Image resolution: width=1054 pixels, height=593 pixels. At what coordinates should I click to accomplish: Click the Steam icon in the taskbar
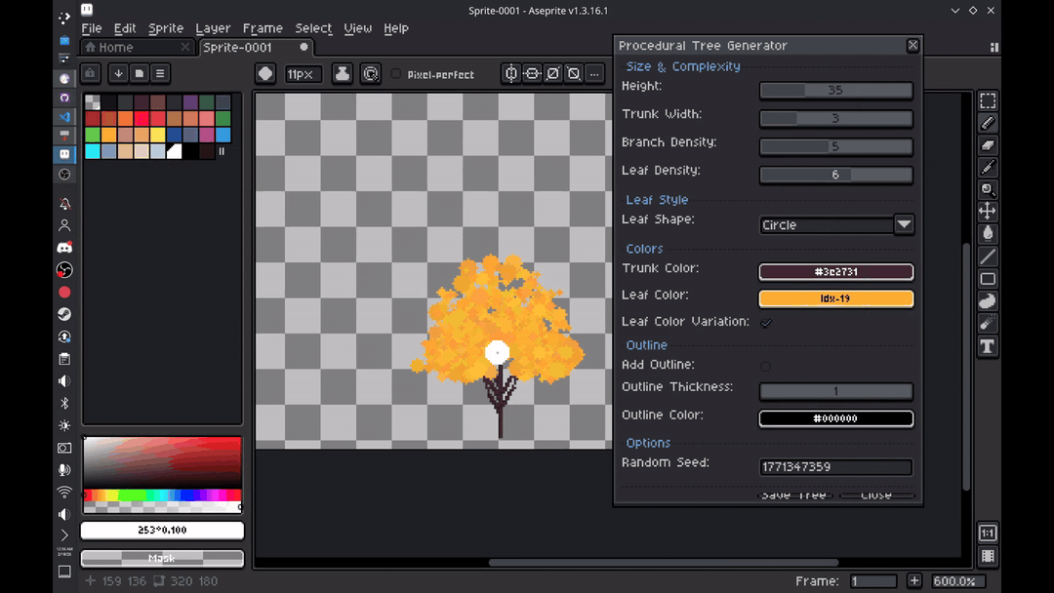pyautogui.click(x=64, y=314)
